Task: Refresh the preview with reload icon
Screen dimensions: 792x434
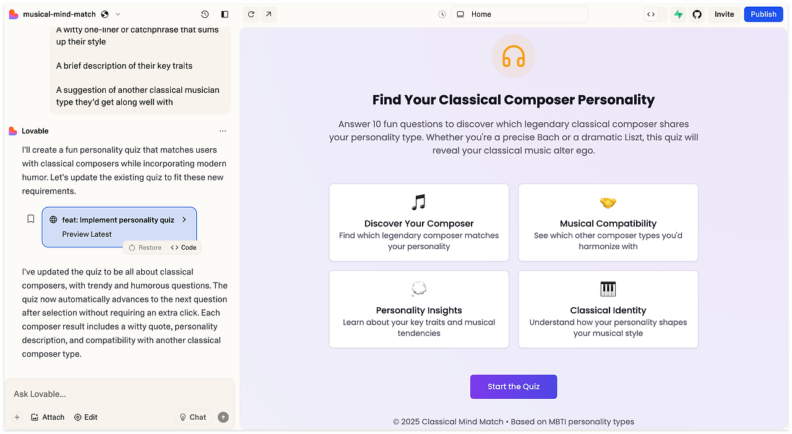Action: coord(251,14)
